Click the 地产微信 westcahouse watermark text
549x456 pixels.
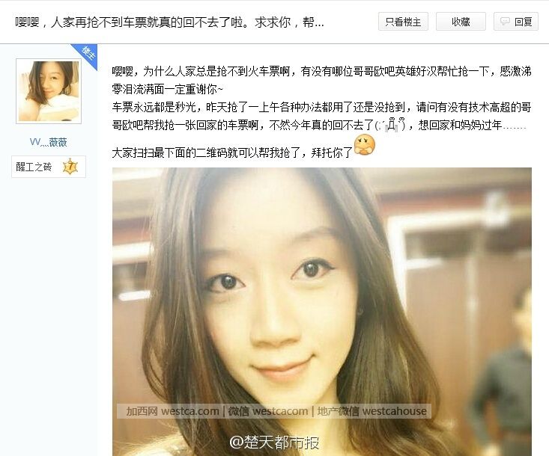coord(371,411)
